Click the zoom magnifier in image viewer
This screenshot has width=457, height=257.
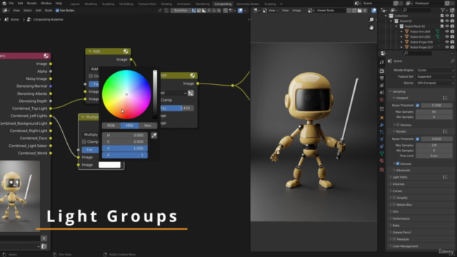pyautogui.click(x=371, y=20)
